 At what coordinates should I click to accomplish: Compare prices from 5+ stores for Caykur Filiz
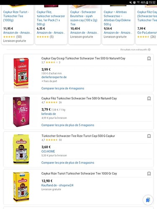pyautogui.click(x=68, y=125)
